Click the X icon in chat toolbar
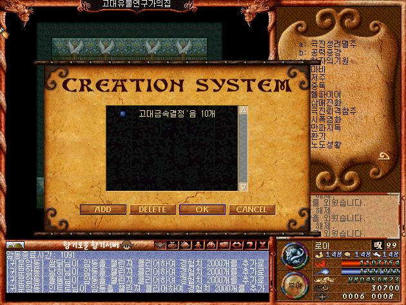406x305 pixels. (x=262, y=245)
